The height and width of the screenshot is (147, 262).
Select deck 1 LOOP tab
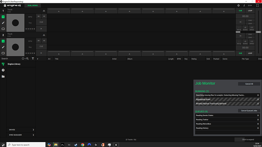(250, 11)
